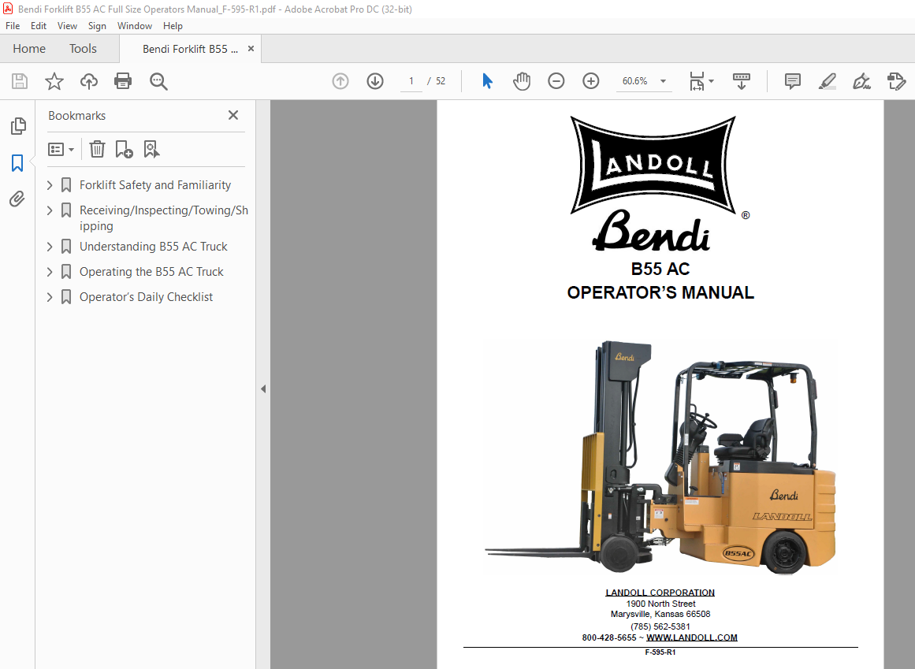Select the Bendi Forklift B55 document tab
Screen dimensions: 915x669
click(x=190, y=49)
